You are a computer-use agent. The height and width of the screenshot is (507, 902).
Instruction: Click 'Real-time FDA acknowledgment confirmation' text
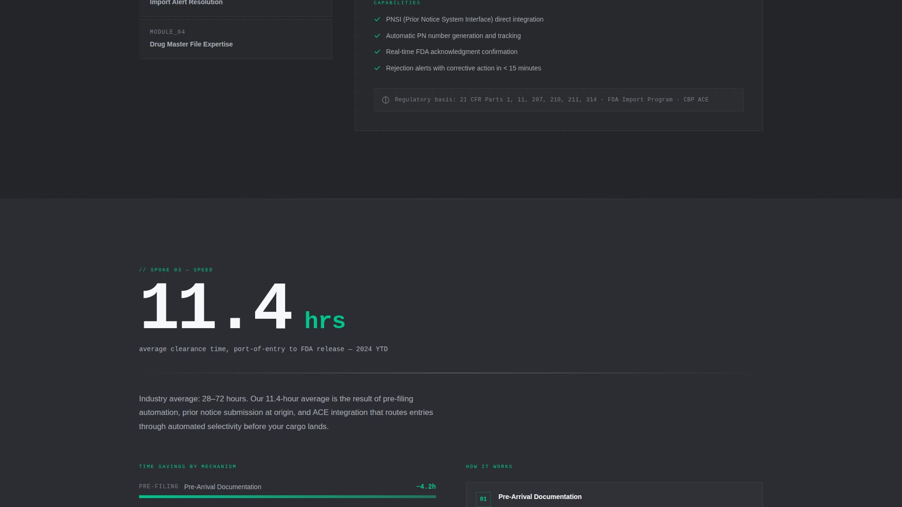click(451, 52)
